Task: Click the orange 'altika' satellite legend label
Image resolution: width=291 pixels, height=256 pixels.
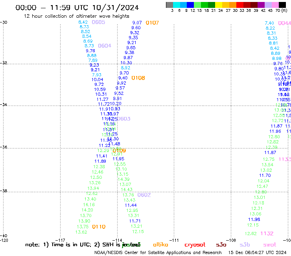Action: click(x=160, y=245)
